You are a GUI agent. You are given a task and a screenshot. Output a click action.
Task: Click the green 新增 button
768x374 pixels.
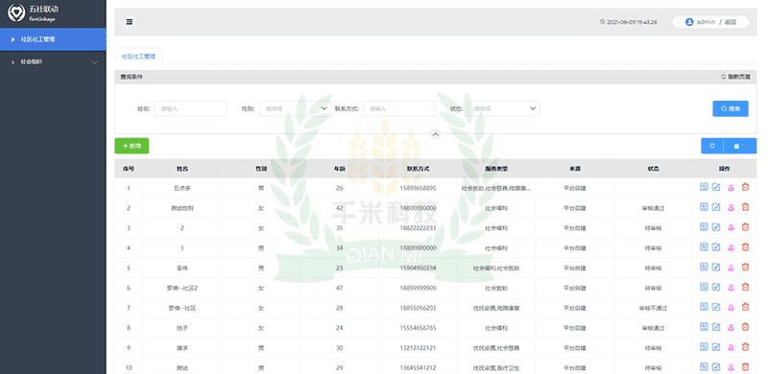coord(132,146)
